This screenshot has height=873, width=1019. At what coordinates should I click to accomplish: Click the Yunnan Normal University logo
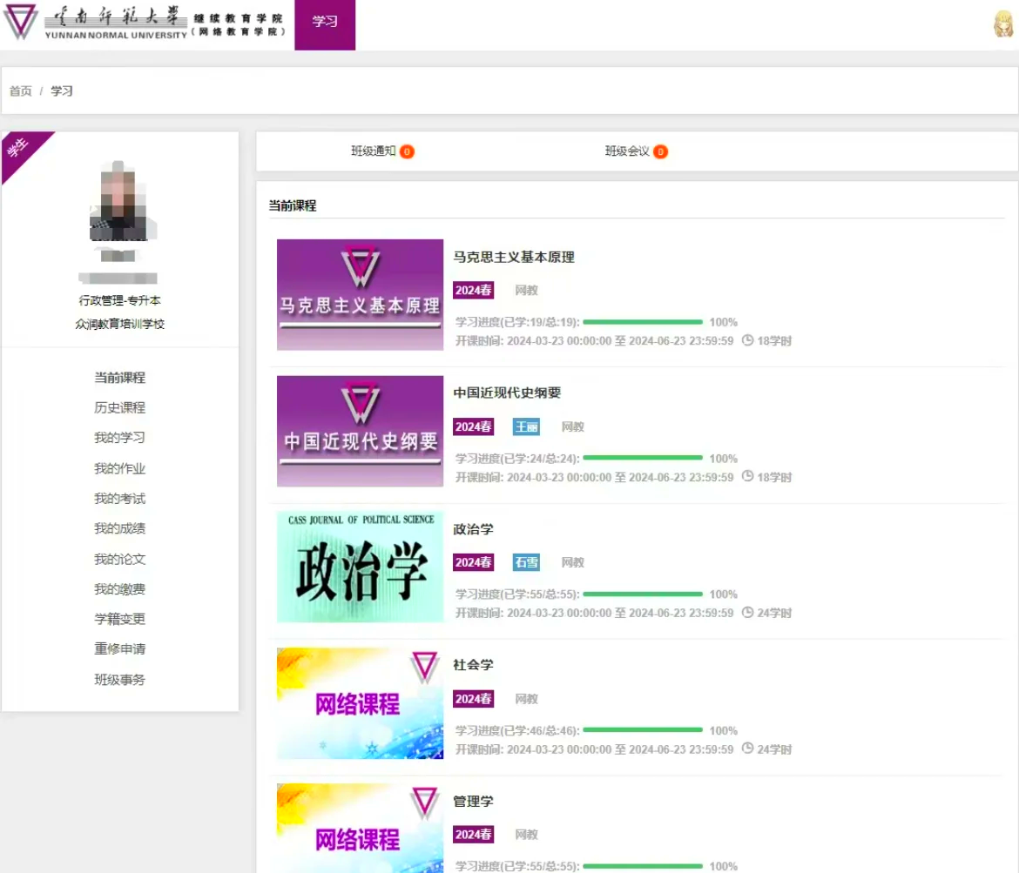click(x=145, y=23)
